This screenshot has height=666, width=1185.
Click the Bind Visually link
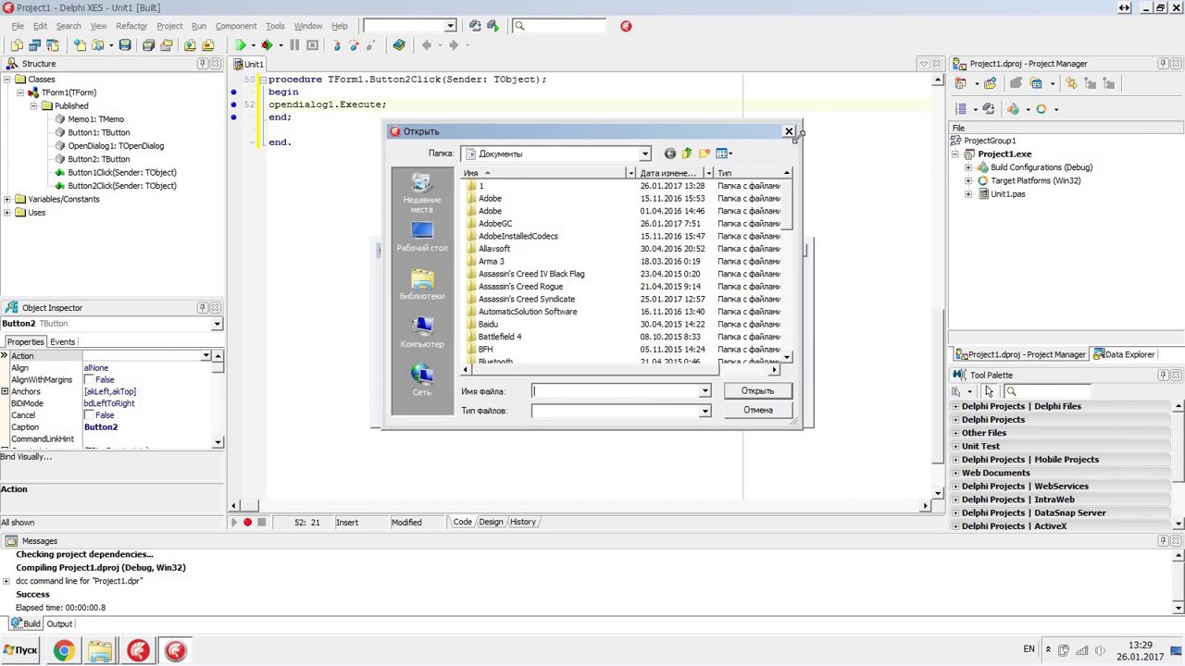26,457
